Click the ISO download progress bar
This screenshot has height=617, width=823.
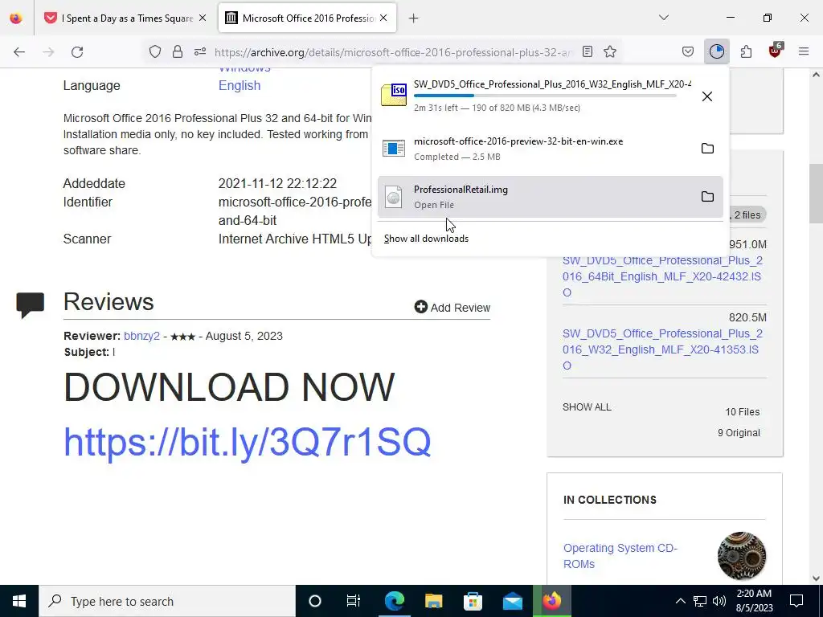[545, 96]
